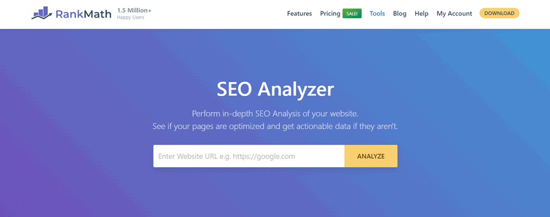Click empty white space in header bar
This screenshot has height=217, width=550.
click(217, 14)
